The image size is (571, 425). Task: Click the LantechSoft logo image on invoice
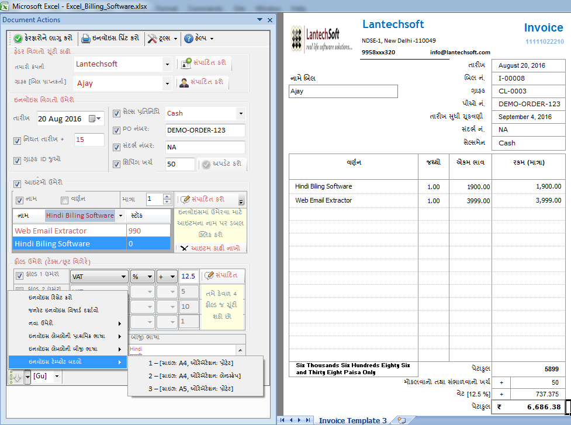pyautogui.click(x=321, y=39)
